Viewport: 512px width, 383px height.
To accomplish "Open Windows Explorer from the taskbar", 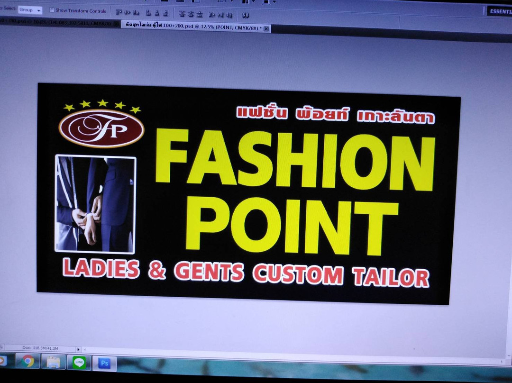I will [53, 363].
